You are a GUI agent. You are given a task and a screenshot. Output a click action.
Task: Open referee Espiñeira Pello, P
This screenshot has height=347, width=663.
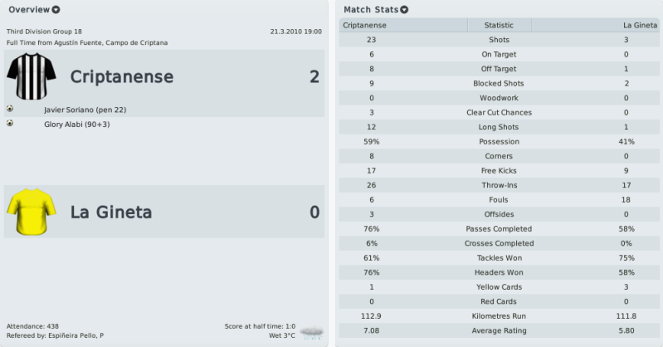(x=76, y=335)
